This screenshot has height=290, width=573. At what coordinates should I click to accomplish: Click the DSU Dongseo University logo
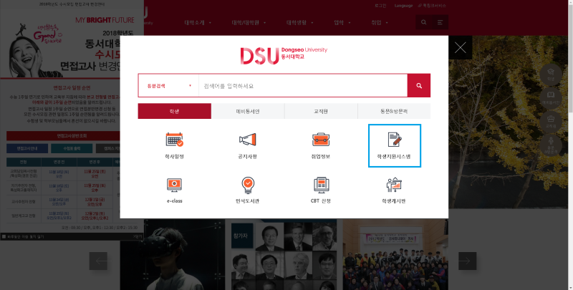tap(284, 56)
